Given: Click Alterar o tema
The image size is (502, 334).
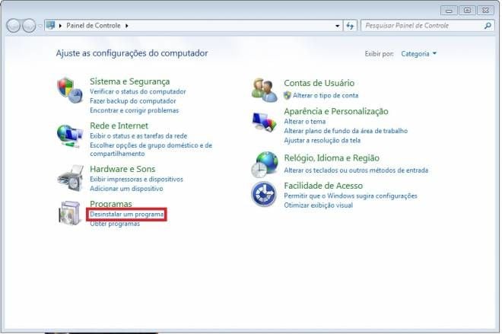Looking at the screenshot, I should pos(304,122).
